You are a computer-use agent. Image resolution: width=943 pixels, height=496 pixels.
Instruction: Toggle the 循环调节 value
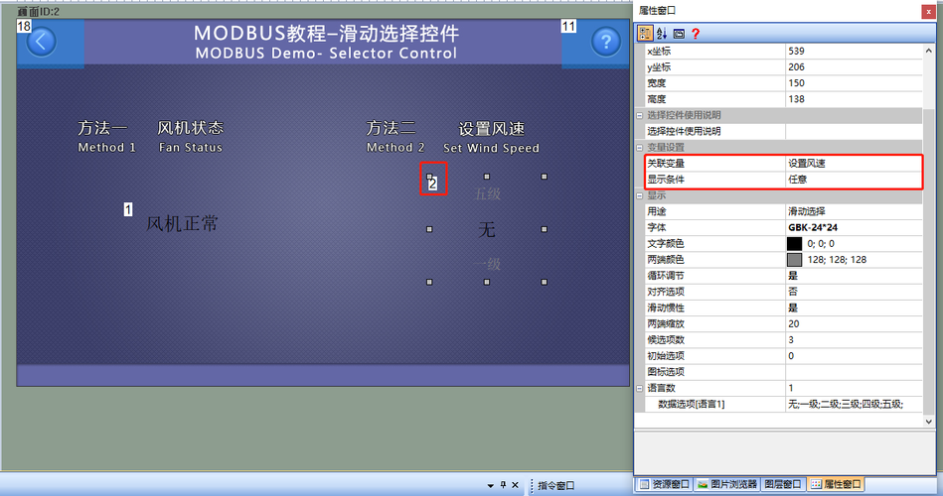point(854,276)
